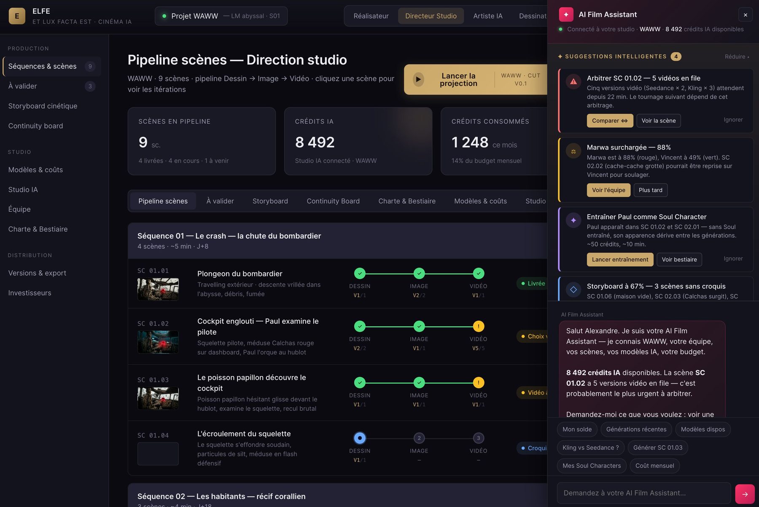This screenshot has width=759, height=507.
Task: Ignore the Entraîner Paul suggestion
Action: pyautogui.click(x=733, y=258)
